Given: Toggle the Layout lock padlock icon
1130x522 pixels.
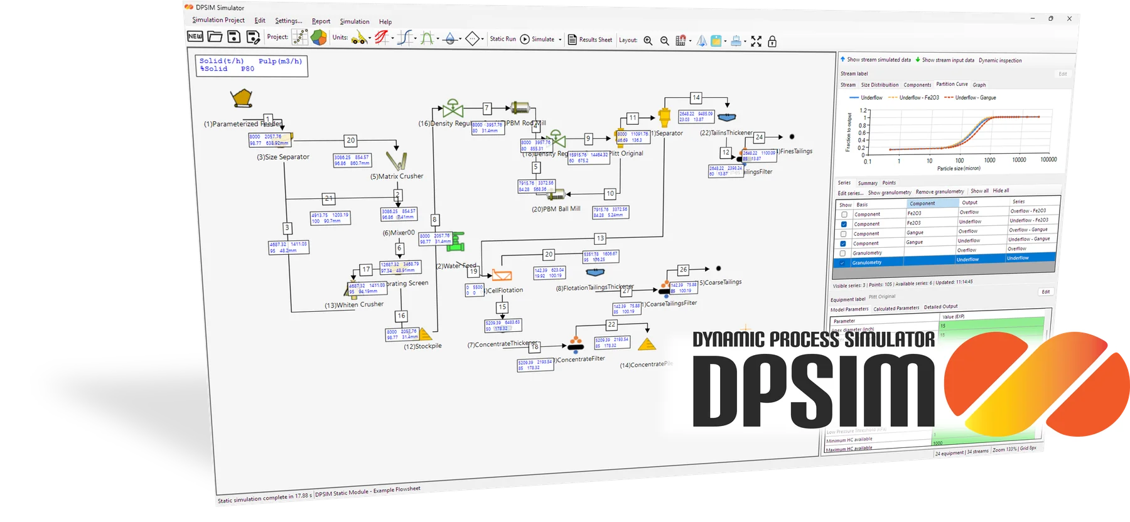Looking at the screenshot, I should 772,41.
